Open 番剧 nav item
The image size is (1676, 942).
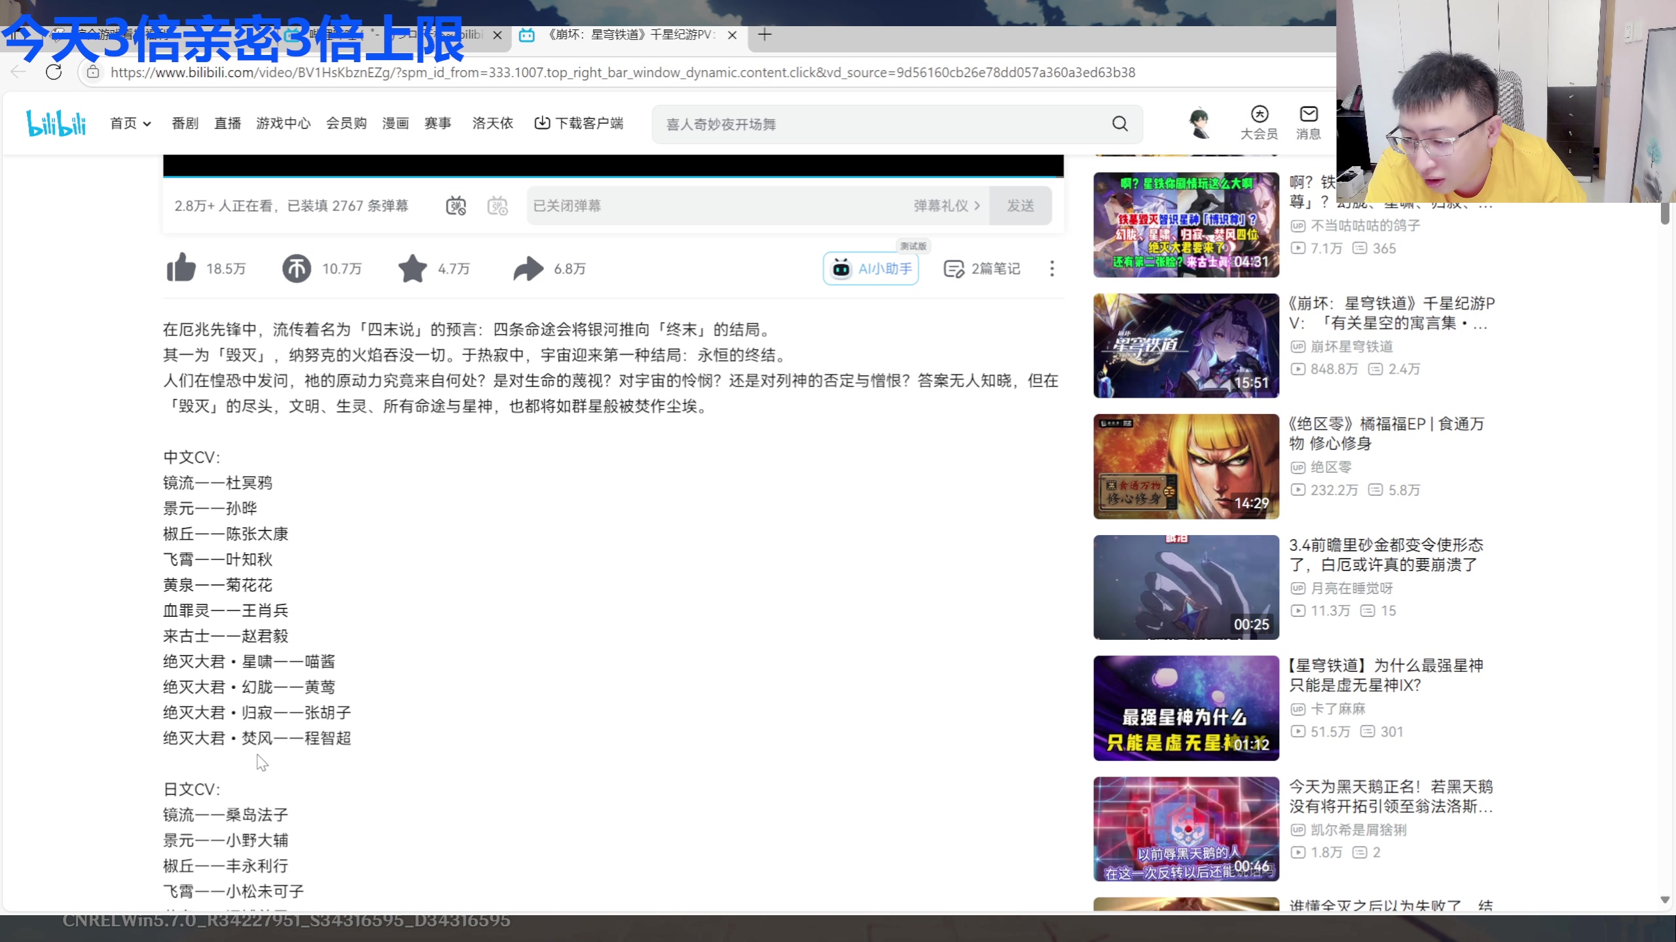click(185, 123)
